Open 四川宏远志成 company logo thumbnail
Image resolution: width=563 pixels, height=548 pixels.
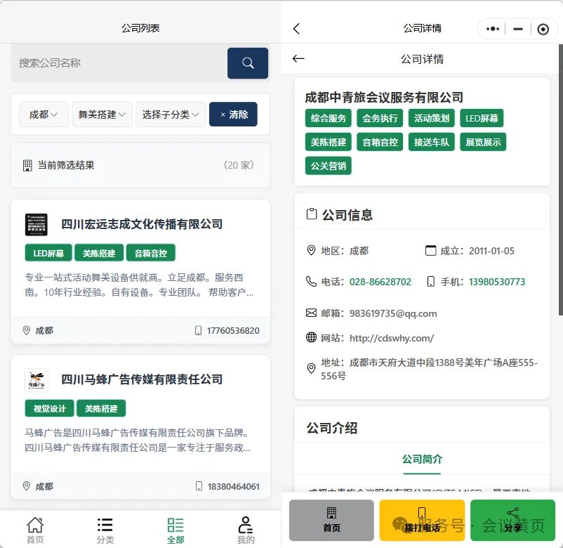coord(37,225)
